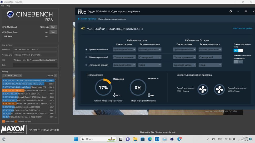Toggle Режим эталонного теста switch

238,50
